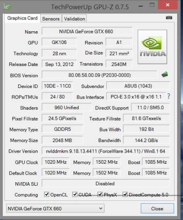
Task: Click the DirectX Support value 11.0 / SM5.0
Action: pos(150,107)
